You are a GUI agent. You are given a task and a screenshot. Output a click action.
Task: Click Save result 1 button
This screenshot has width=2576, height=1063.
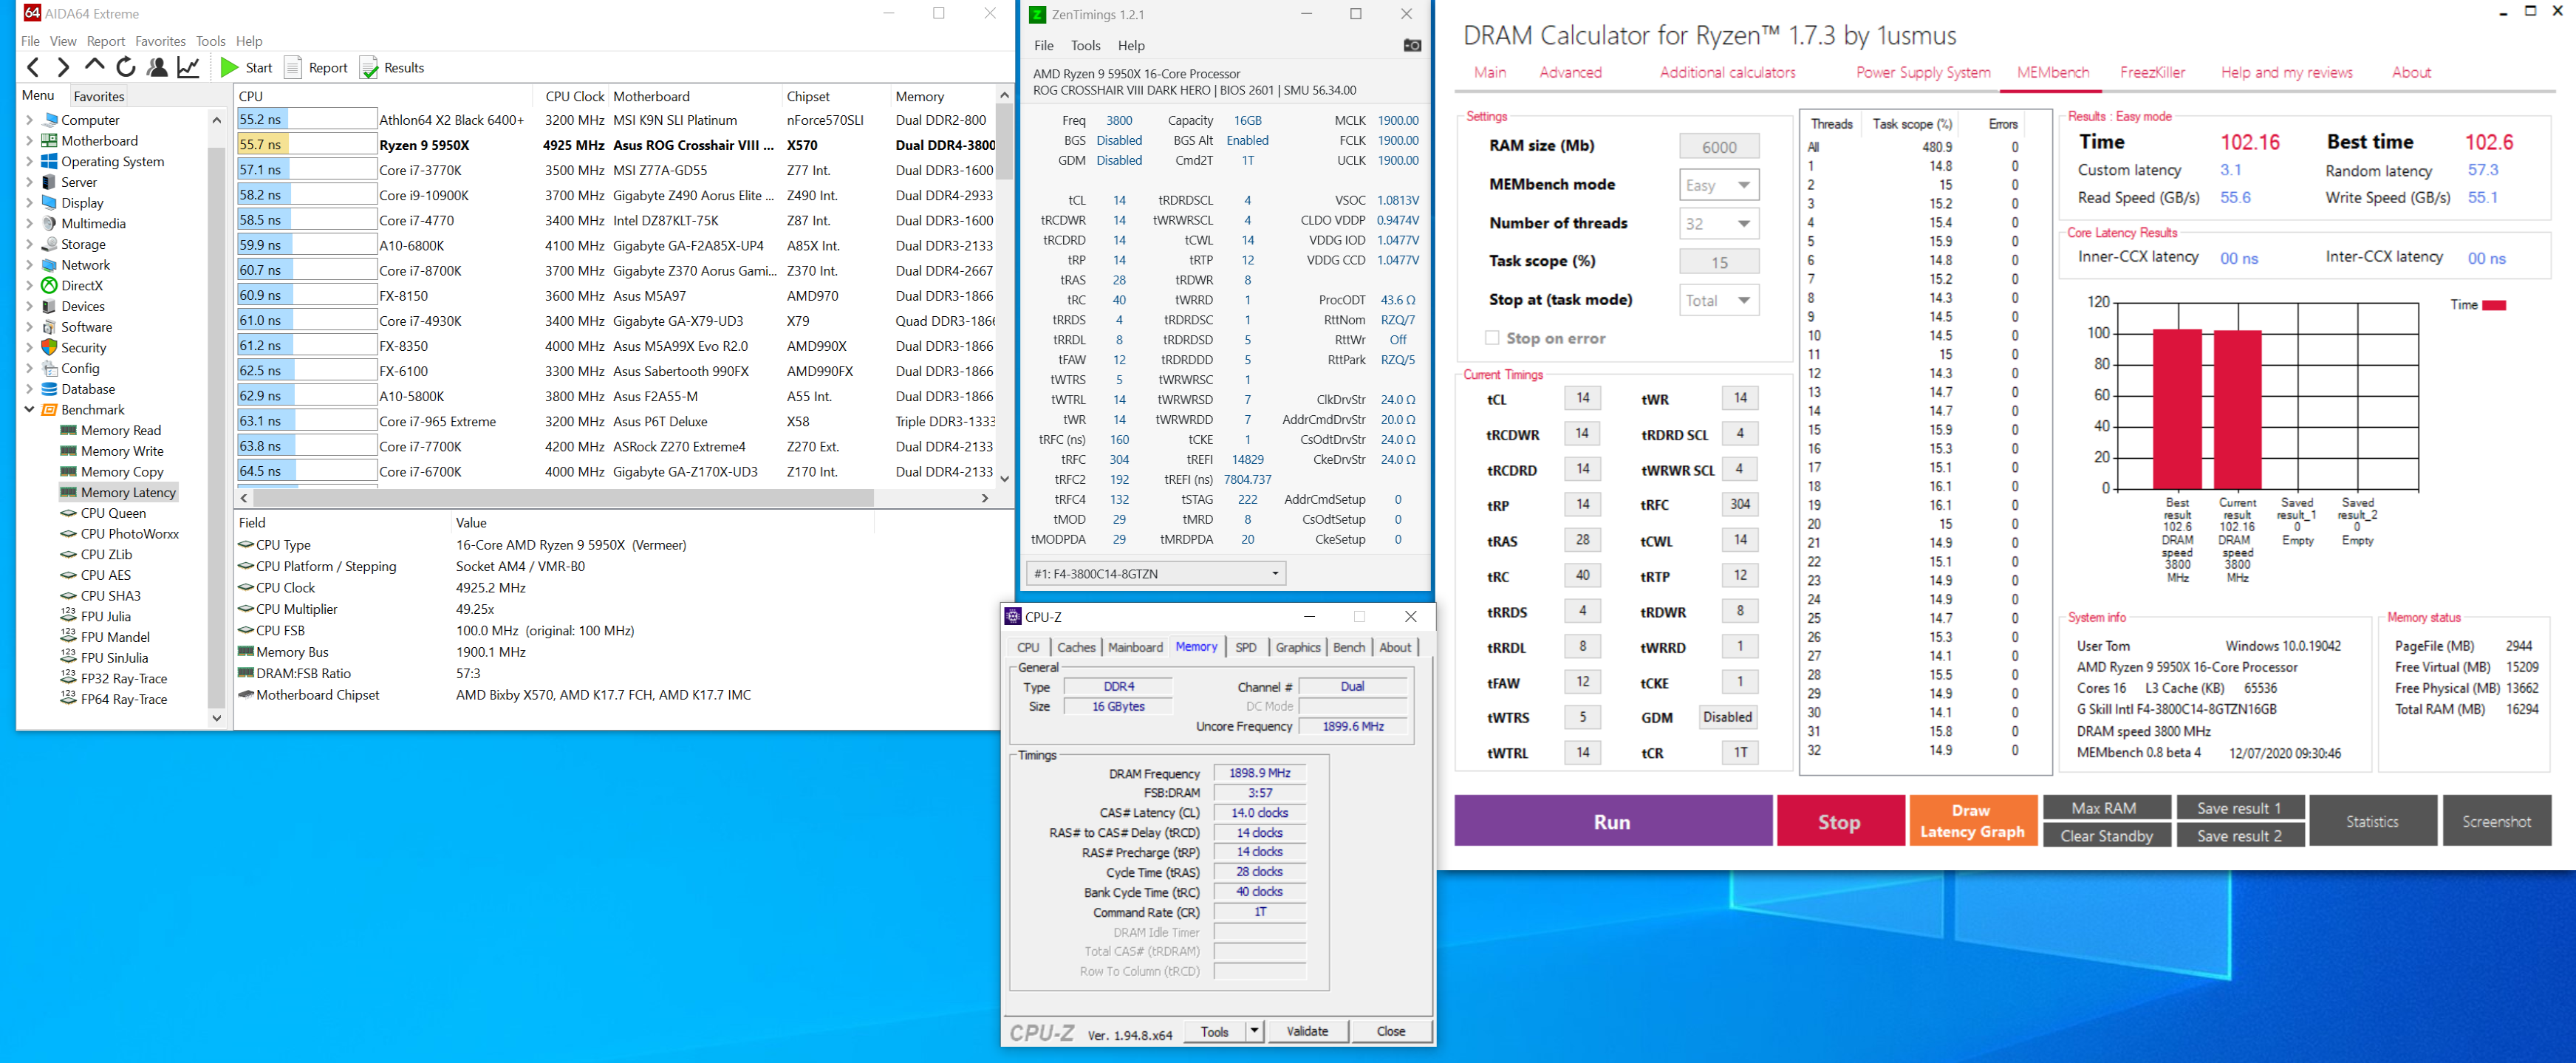(x=2239, y=808)
